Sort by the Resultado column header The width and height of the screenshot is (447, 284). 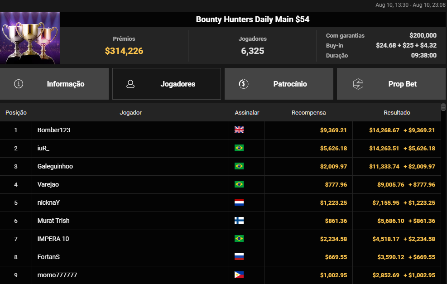[x=397, y=113]
